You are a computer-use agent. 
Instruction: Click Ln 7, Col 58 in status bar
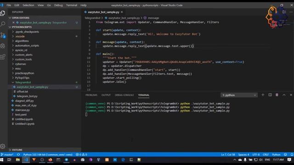[x=228, y=155]
